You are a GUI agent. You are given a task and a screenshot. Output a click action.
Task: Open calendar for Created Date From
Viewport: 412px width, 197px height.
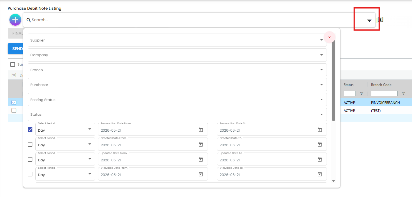coord(201,145)
